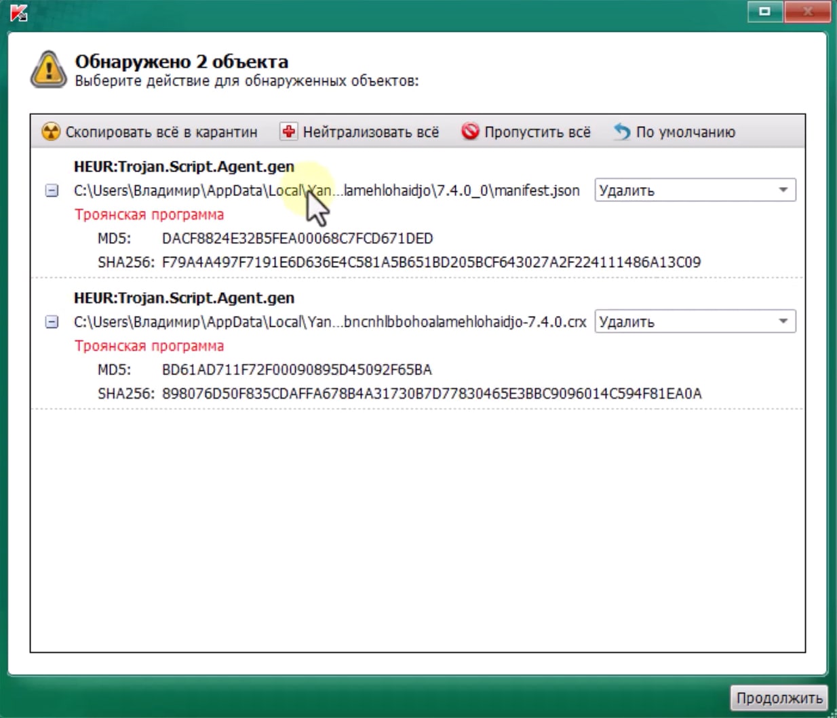Select По умолчанию action
The image size is (837, 718).
coord(685,132)
